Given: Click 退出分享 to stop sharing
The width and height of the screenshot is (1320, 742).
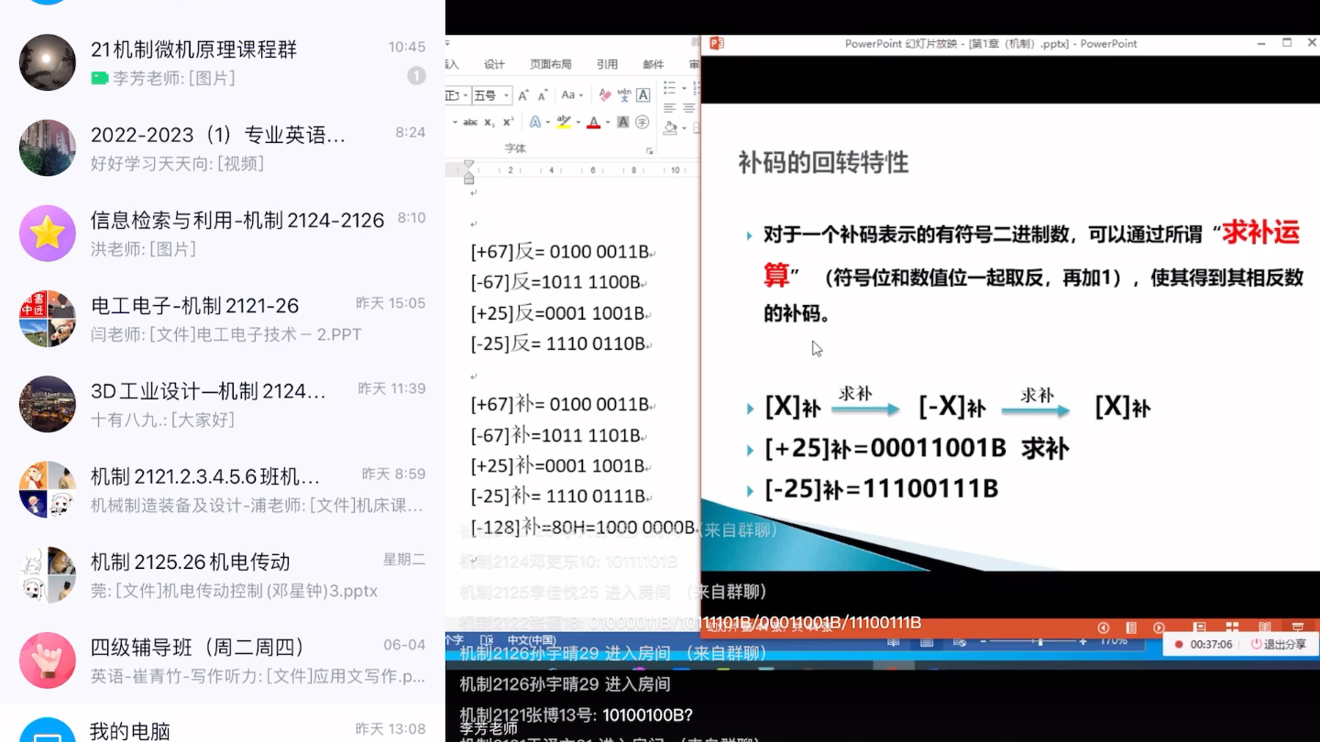Looking at the screenshot, I should coord(1278,644).
